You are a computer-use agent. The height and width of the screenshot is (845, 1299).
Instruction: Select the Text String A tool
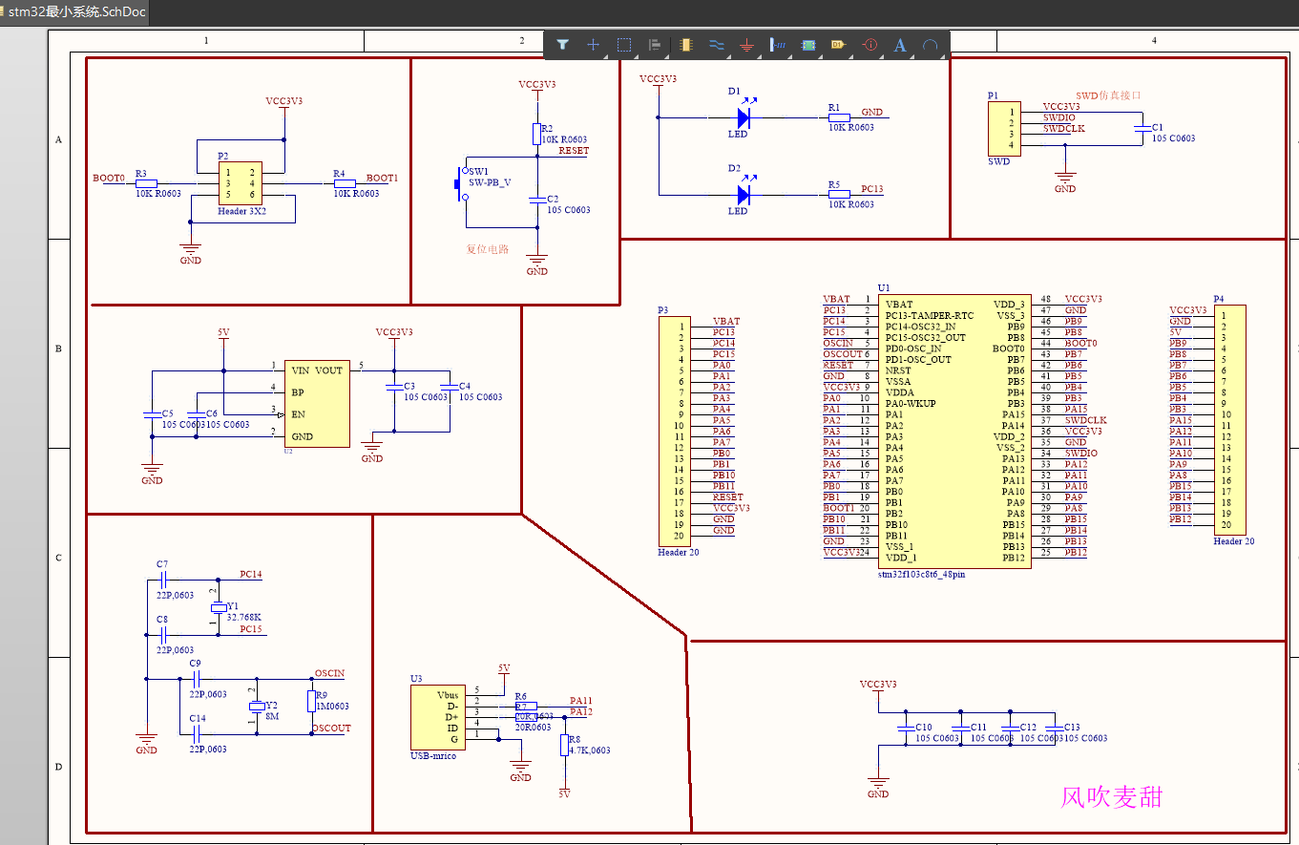(899, 44)
